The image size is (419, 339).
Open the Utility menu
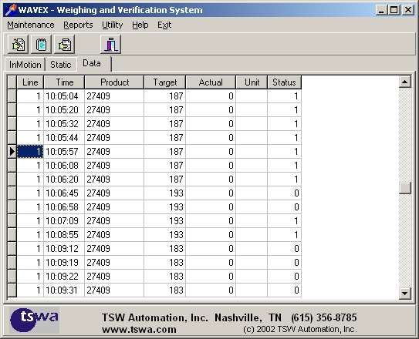click(112, 25)
